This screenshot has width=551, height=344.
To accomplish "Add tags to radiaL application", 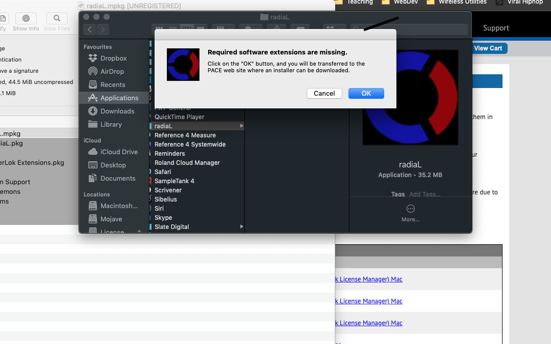I will (424, 194).
